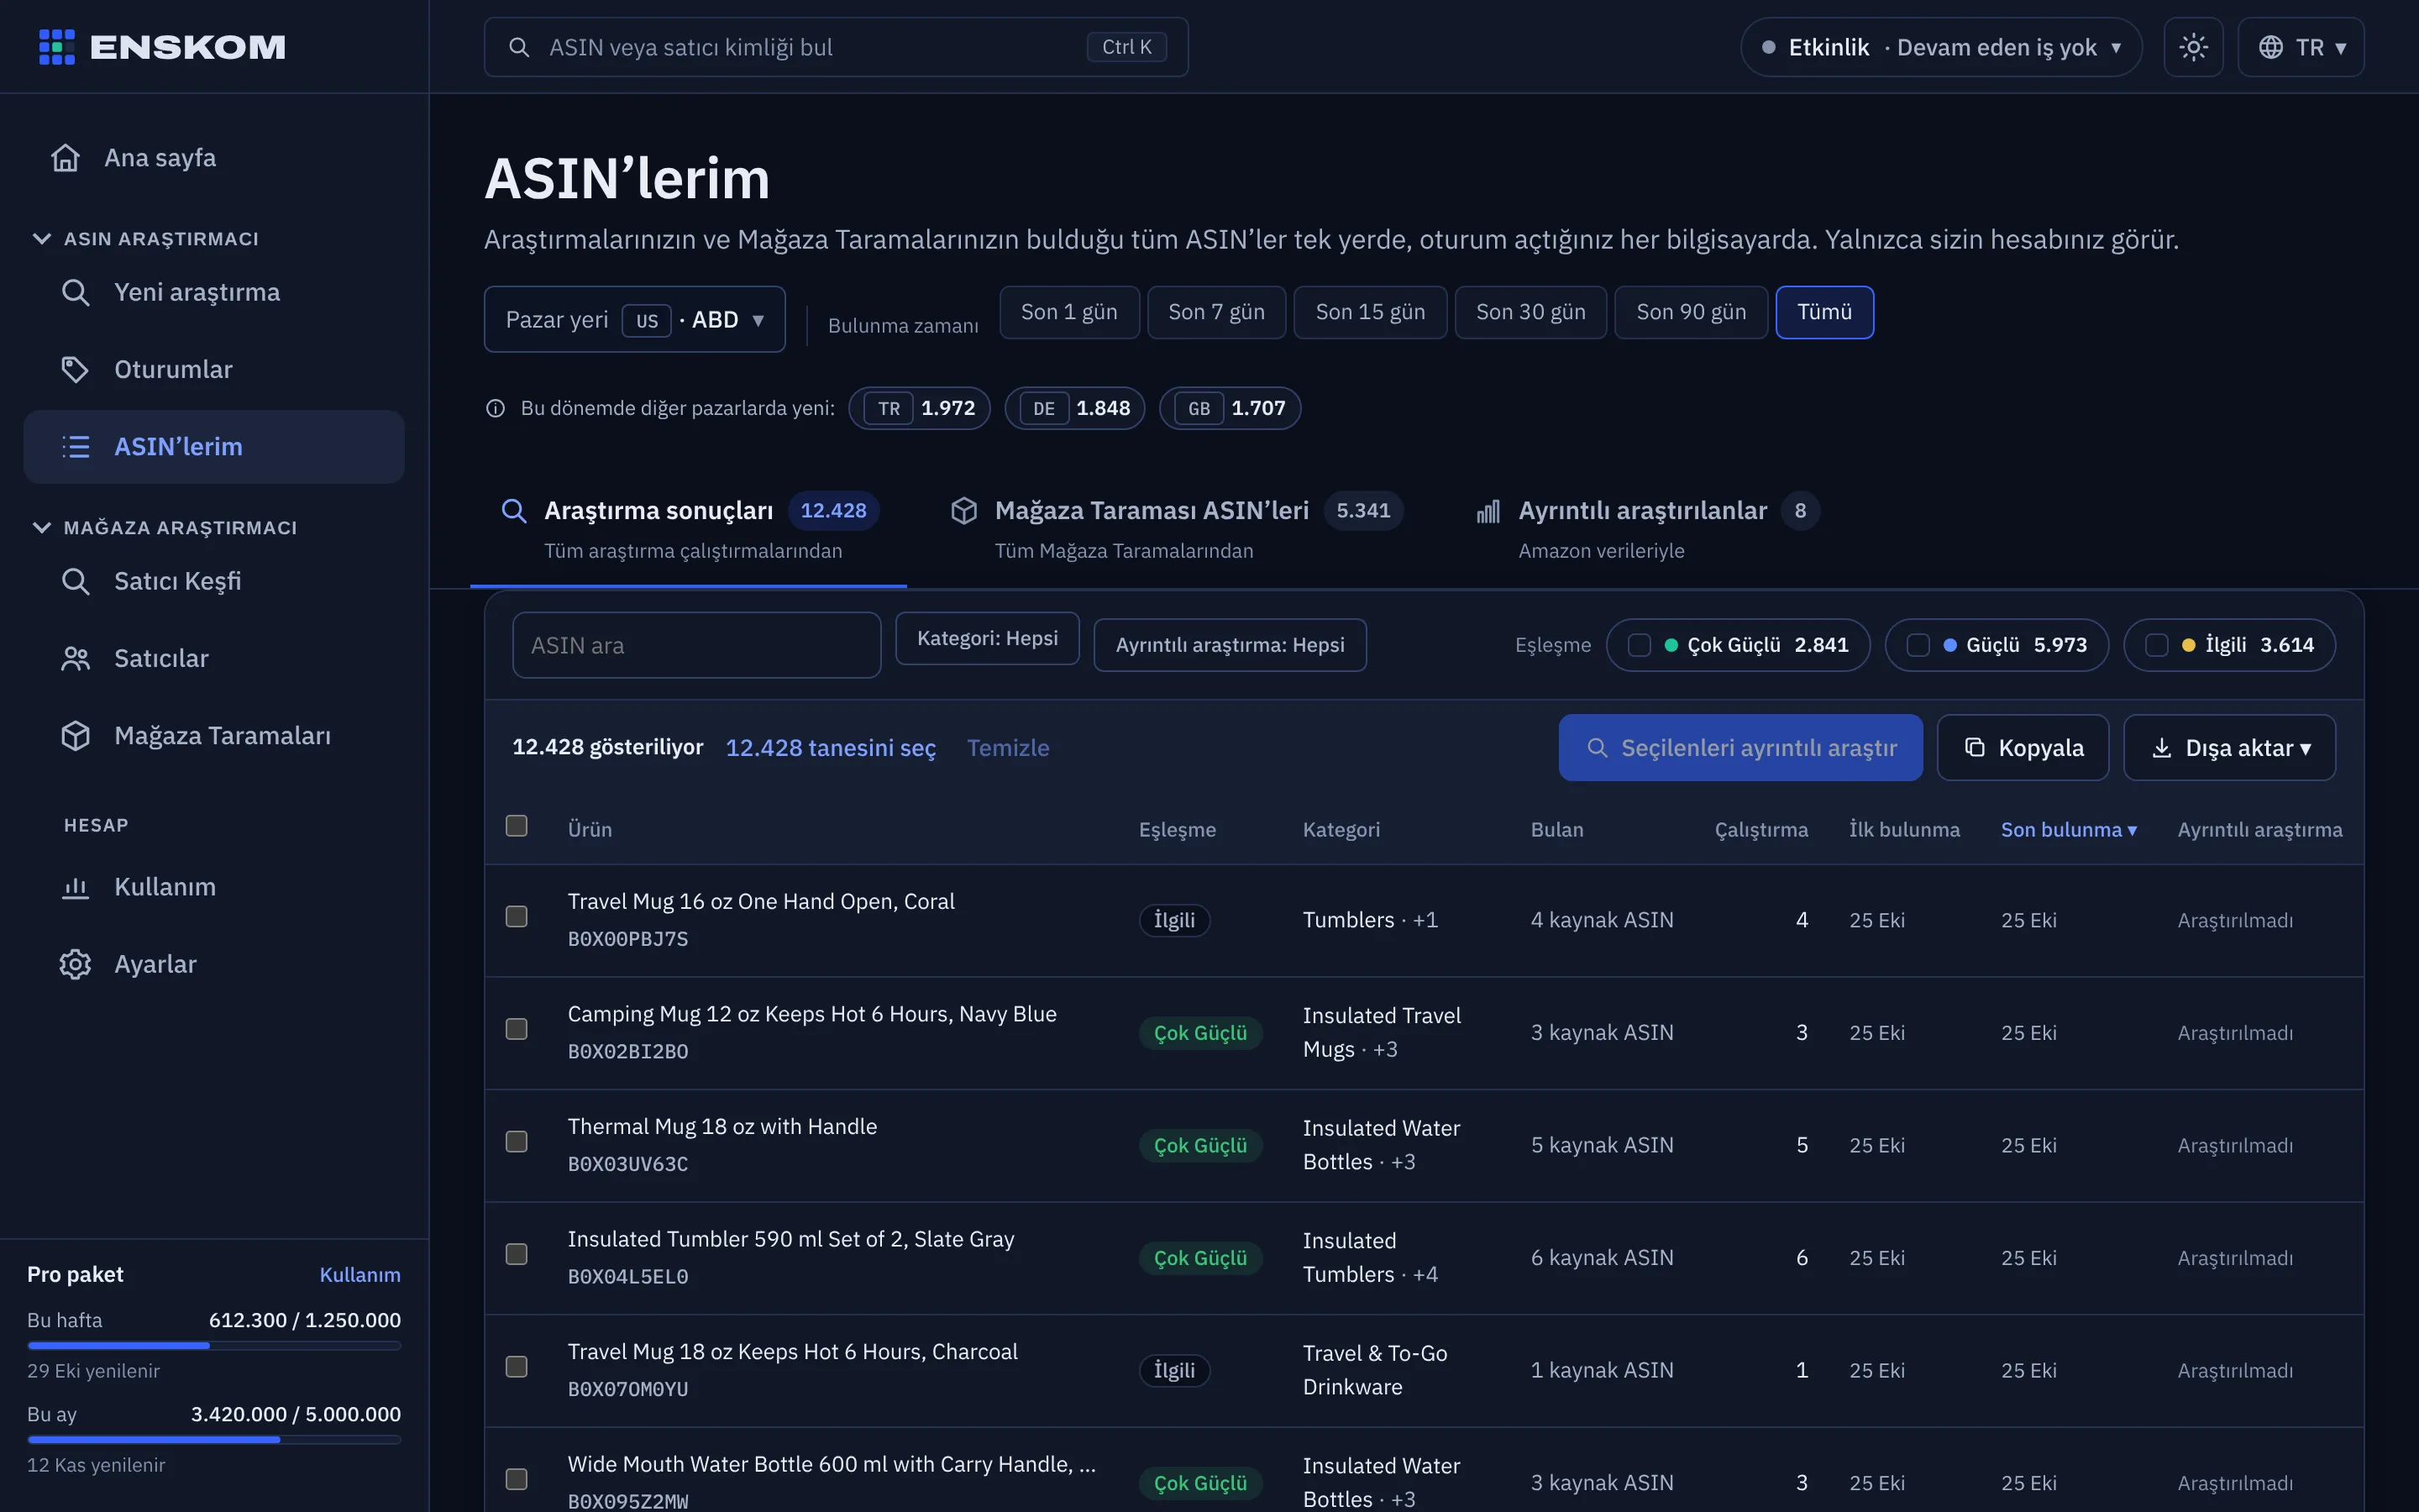Viewport: 2419px width, 1512px height.
Task: Select Son 7 gün time filter
Action: click(1216, 312)
